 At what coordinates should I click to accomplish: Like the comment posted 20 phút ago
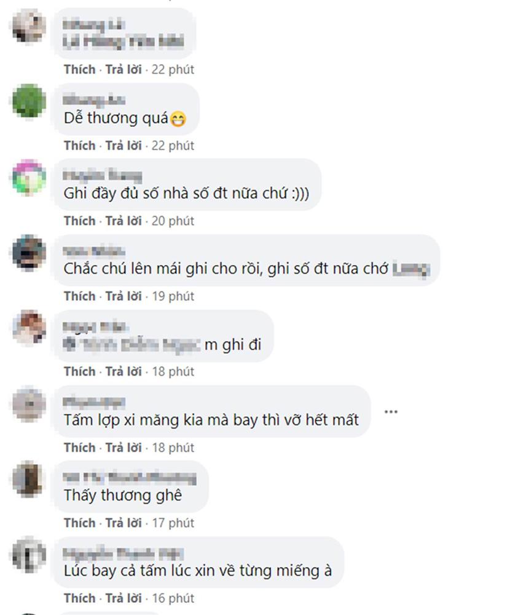point(79,221)
